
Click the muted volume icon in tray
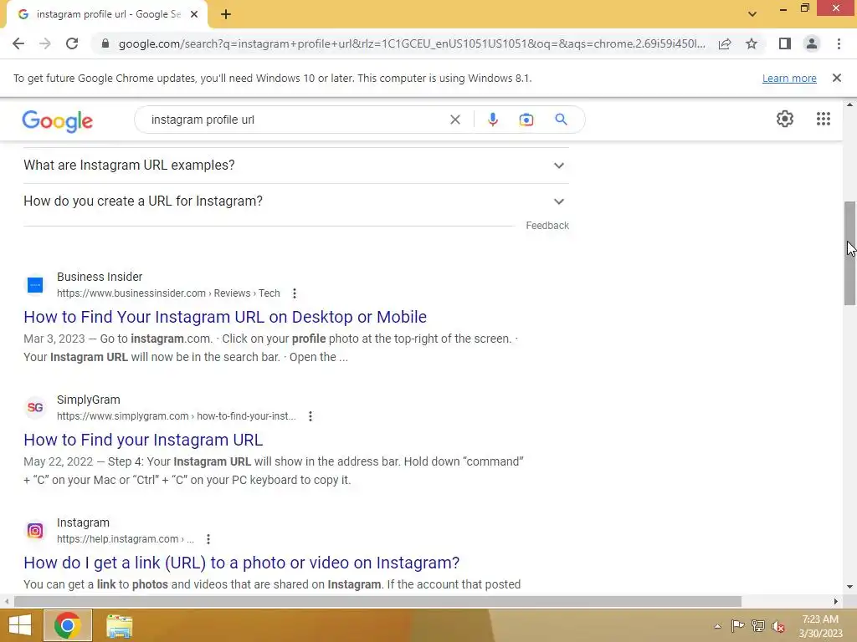778,625
